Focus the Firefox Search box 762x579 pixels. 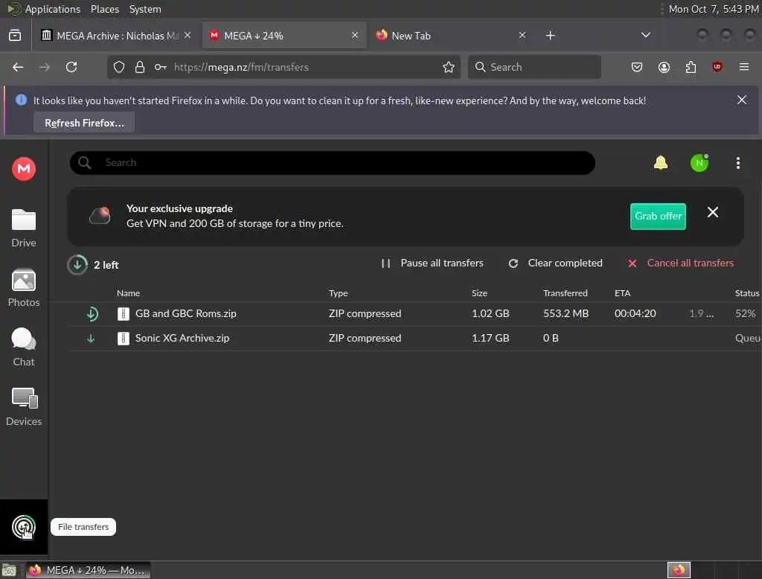534,67
